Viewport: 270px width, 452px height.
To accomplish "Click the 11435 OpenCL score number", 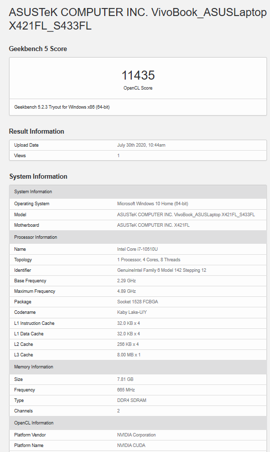I will click(138, 75).
